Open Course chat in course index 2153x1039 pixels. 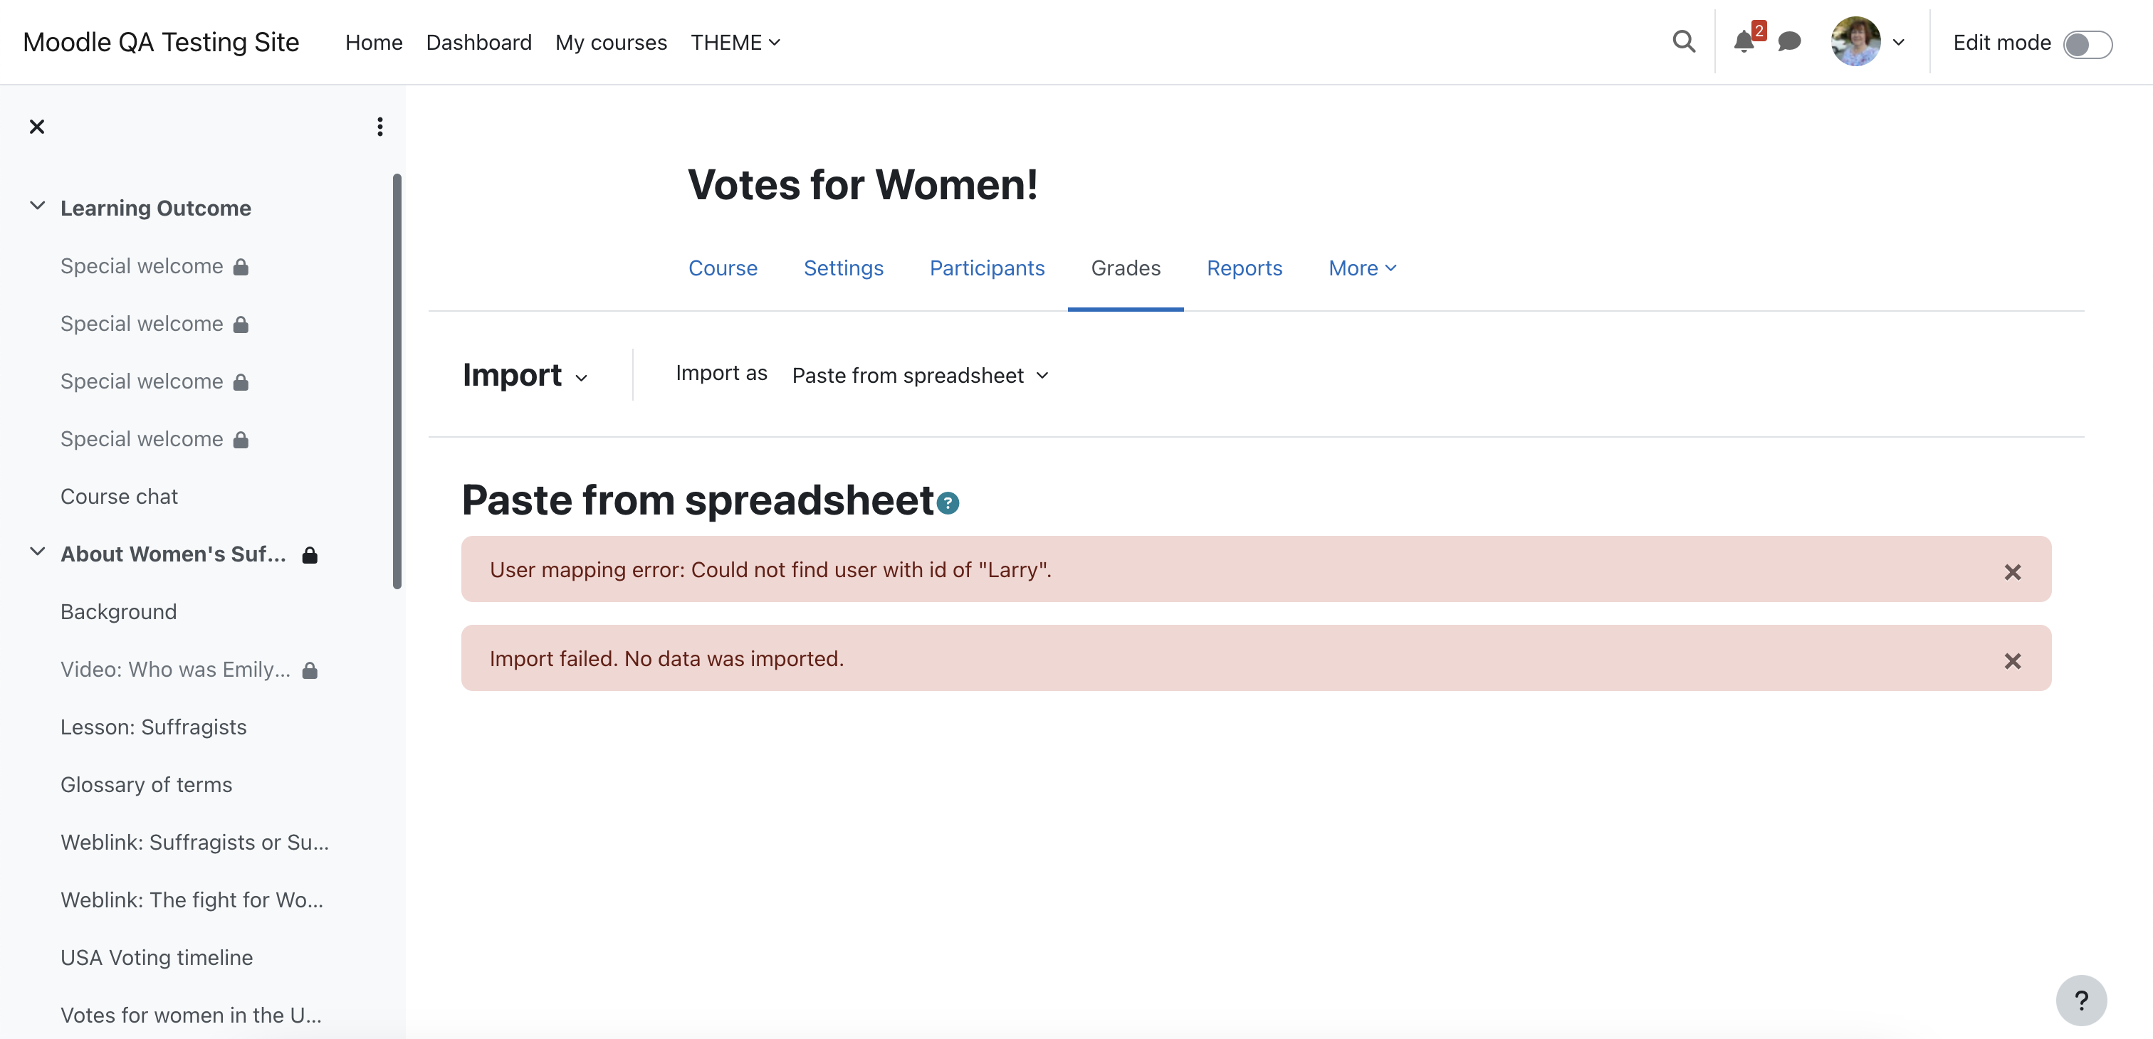tap(119, 497)
